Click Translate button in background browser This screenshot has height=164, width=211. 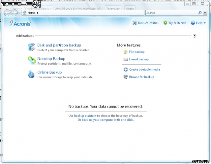[x=113, y=9]
